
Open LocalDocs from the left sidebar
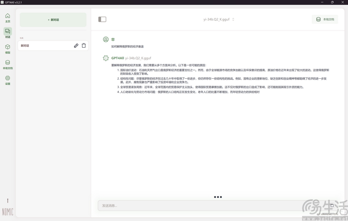pyautogui.click(x=7, y=64)
